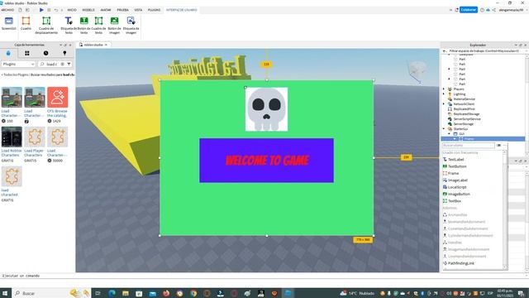The height and width of the screenshot is (298, 529).
Task: Switch to the VISTA ribbon tab
Action: (138, 10)
